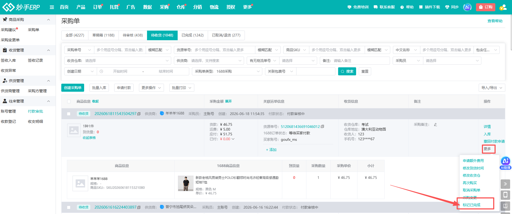This screenshot has width=512, height=214.
Task: Open 插件下载 in the header
Action: 429,7
